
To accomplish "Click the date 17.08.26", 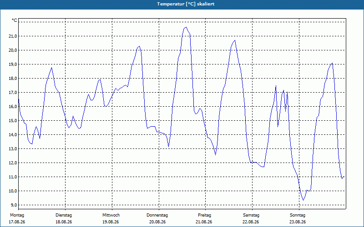I will click(x=17, y=222).
